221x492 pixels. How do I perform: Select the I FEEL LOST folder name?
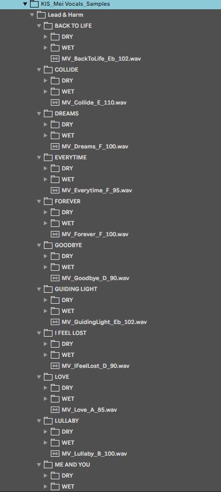pos(70,333)
